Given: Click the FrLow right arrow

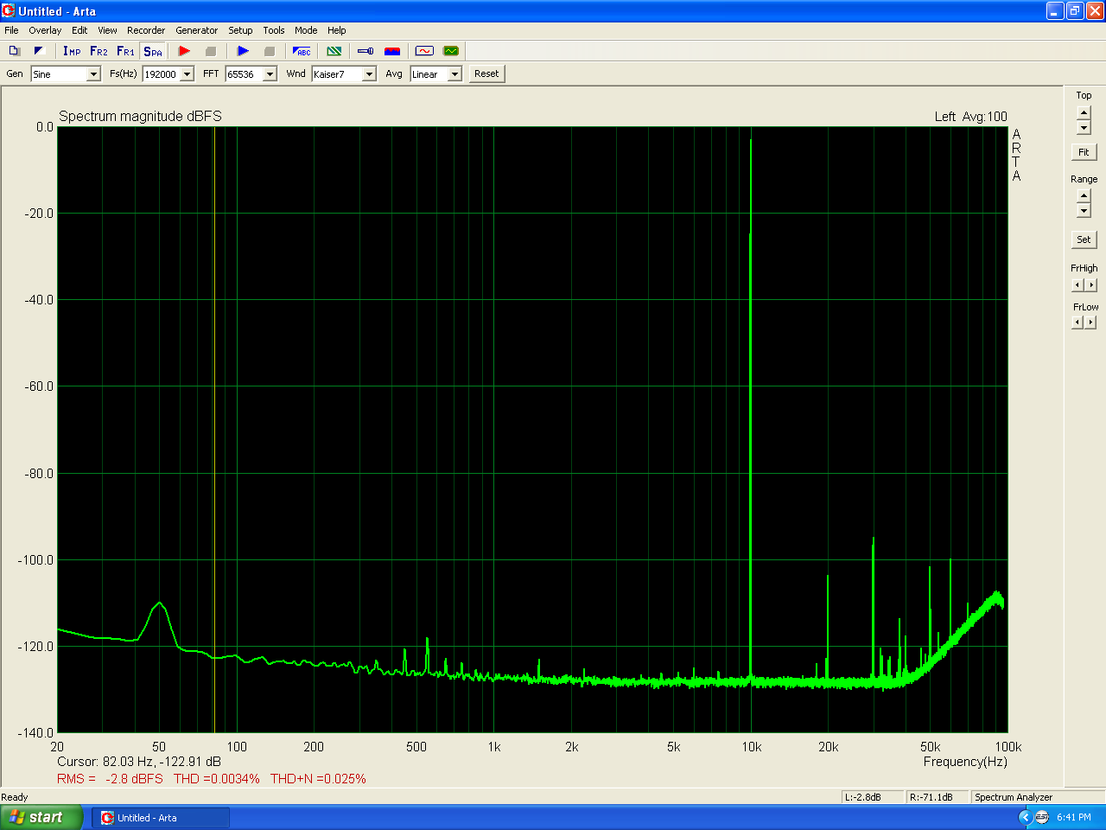Looking at the screenshot, I should pyautogui.click(x=1091, y=322).
